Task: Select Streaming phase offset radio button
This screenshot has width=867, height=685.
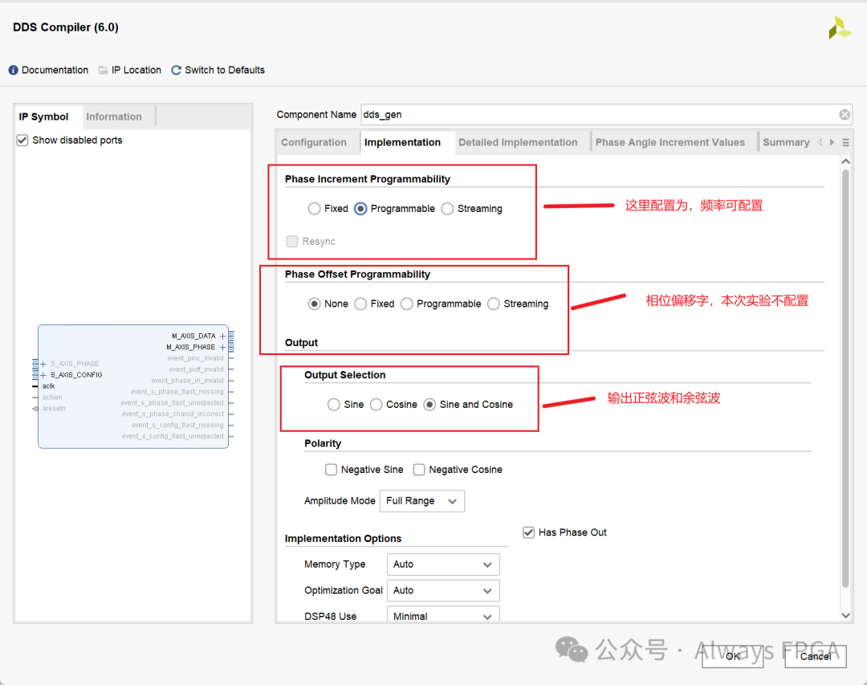Action: pos(494,304)
